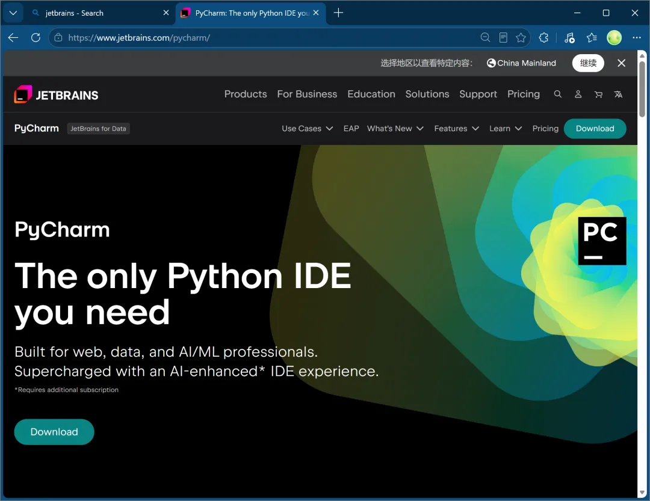Click the zoom out magnifier icon
The height and width of the screenshot is (501, 650).
coord(485,38)
